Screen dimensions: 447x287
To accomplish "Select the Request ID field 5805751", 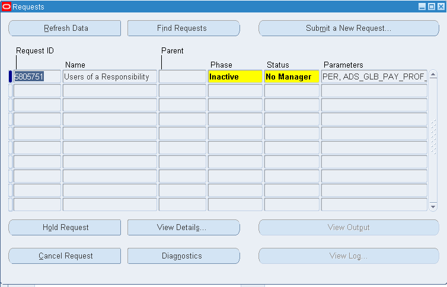I will pyautogui.click(x=37, y=76).
